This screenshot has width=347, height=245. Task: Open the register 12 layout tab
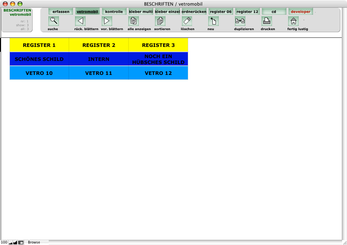point(247,12)
